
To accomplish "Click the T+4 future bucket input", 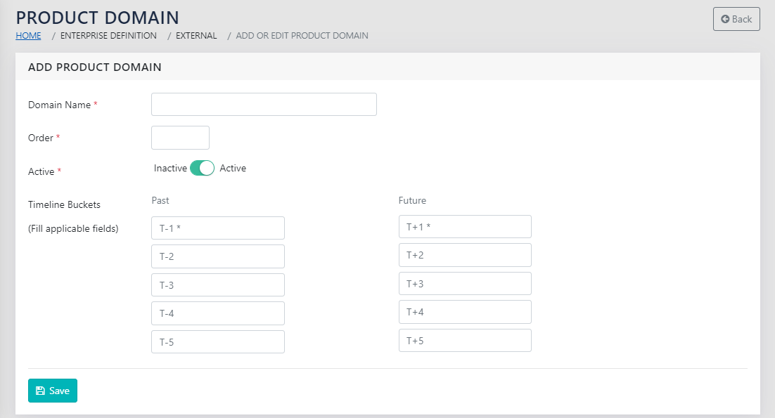I will pyautogui.click(x=465, y=312).
